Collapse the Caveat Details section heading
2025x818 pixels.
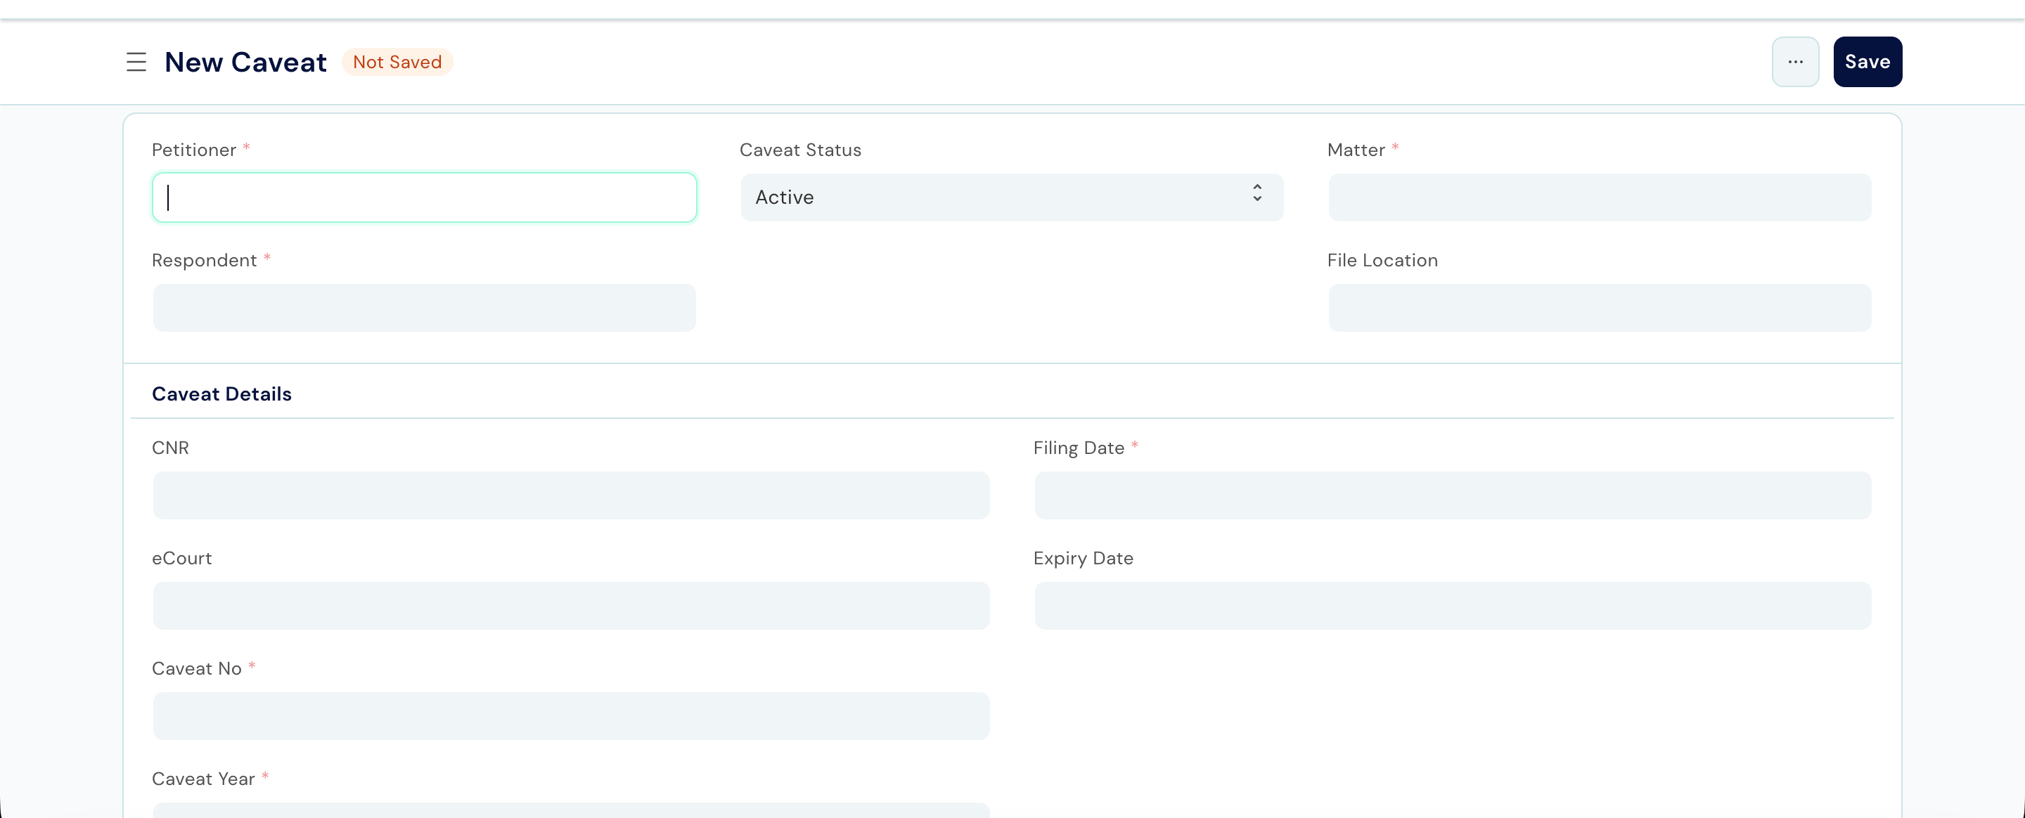(x=221, y=394)
